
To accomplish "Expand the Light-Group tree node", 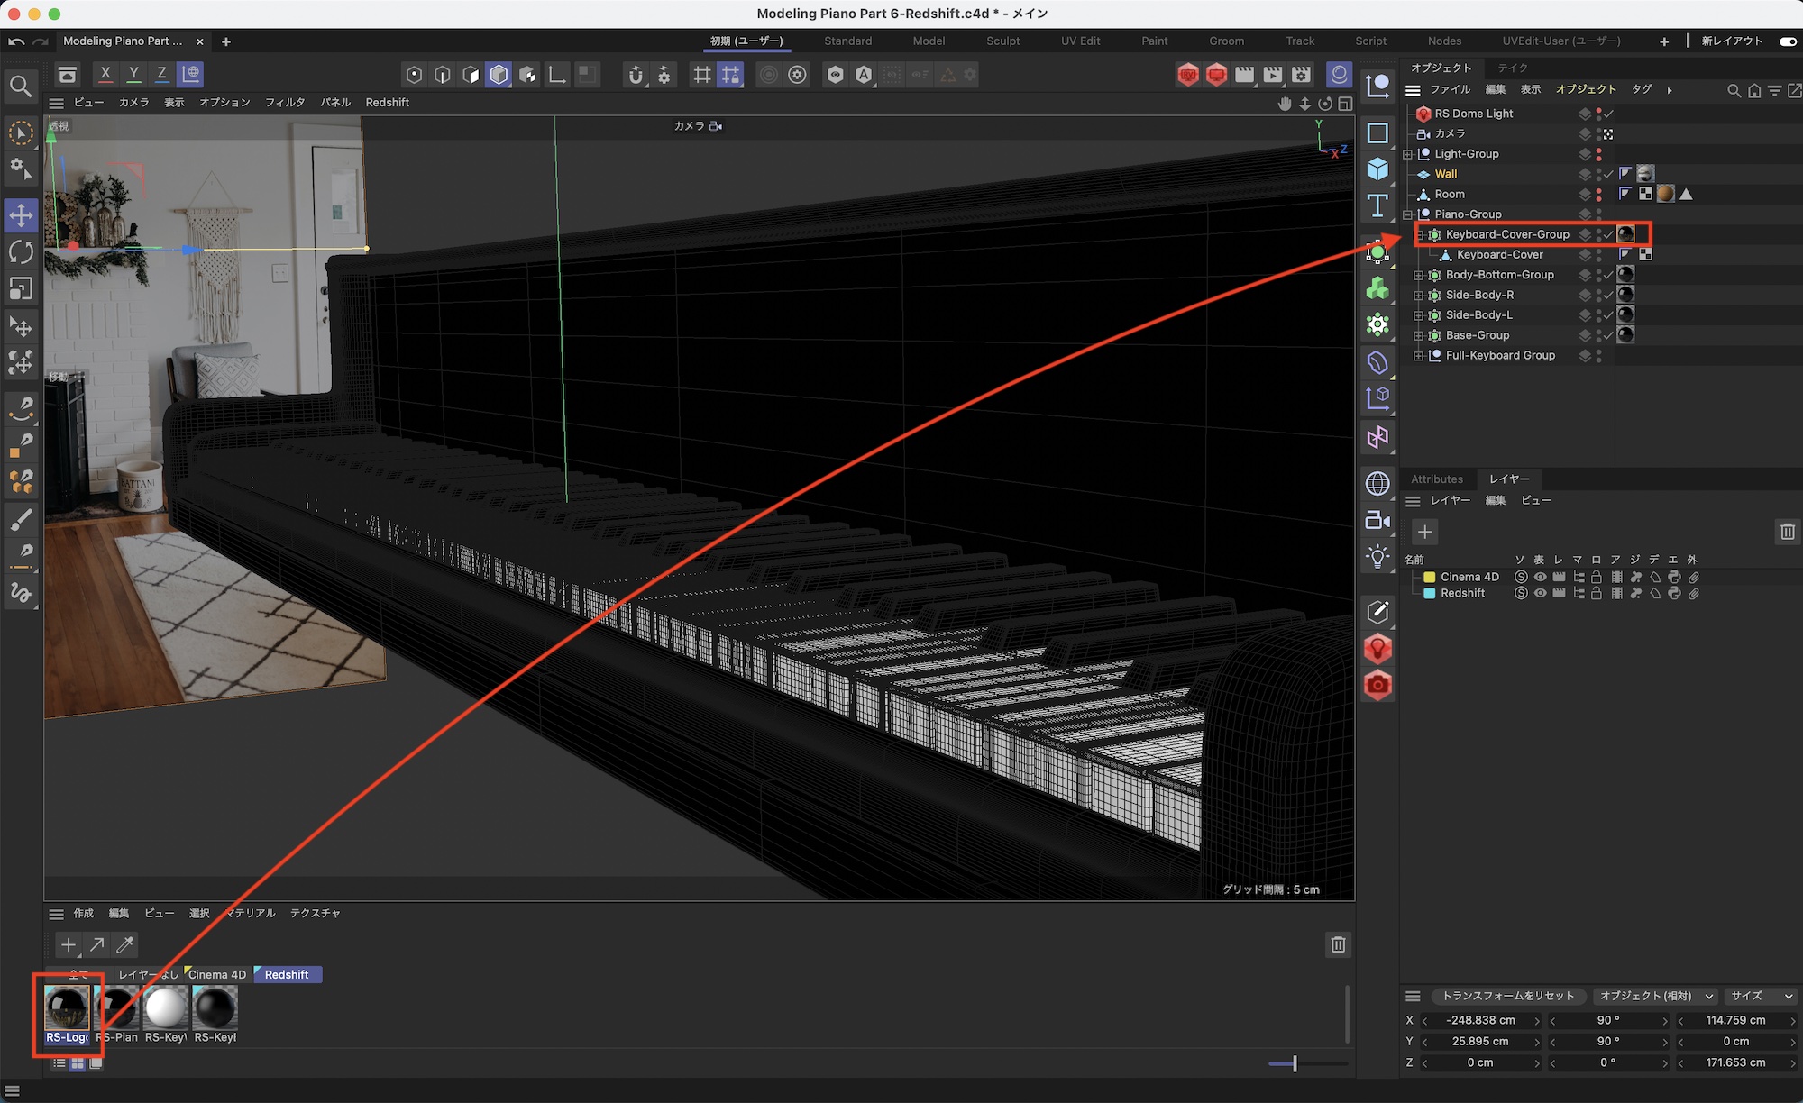I will point(1408,154).
